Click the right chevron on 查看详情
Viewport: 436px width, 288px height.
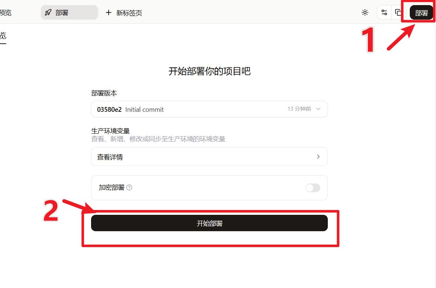[318, 157]
